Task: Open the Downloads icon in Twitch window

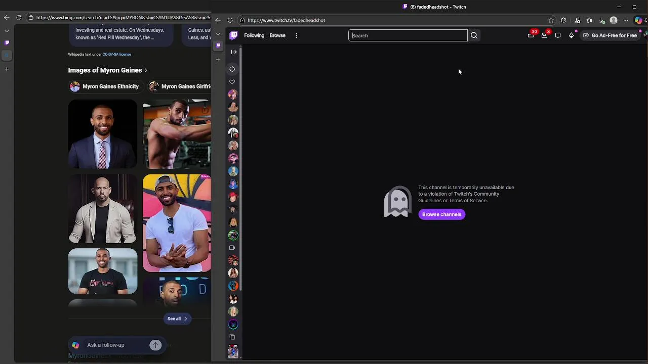Action: [x=602, y=20]
